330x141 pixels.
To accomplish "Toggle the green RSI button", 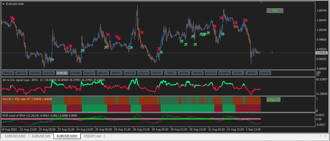I will click(275, 11).
